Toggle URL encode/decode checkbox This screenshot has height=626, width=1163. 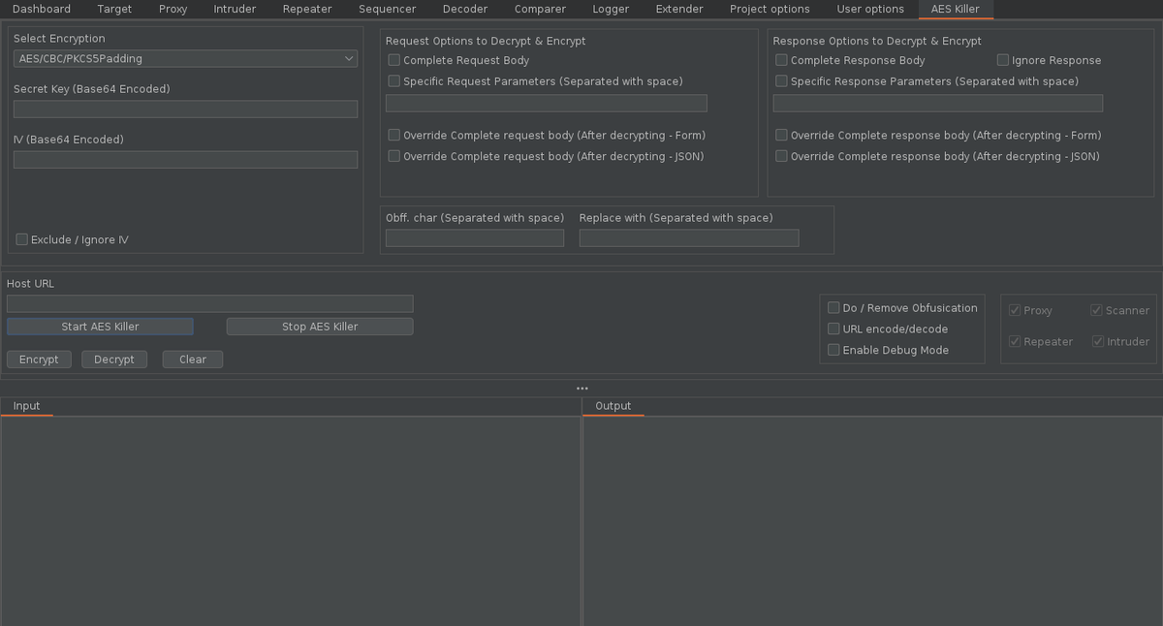[x=833, y=329]
